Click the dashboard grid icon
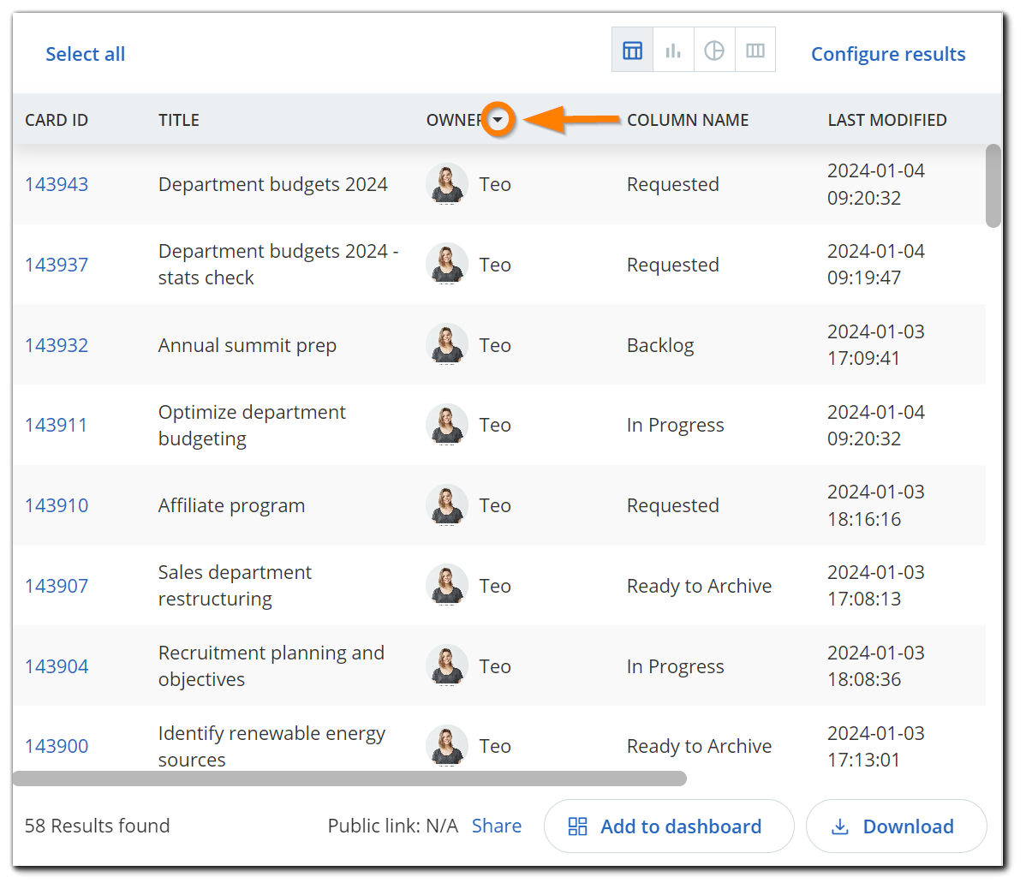1026x889 pixels. coord(577,826)
